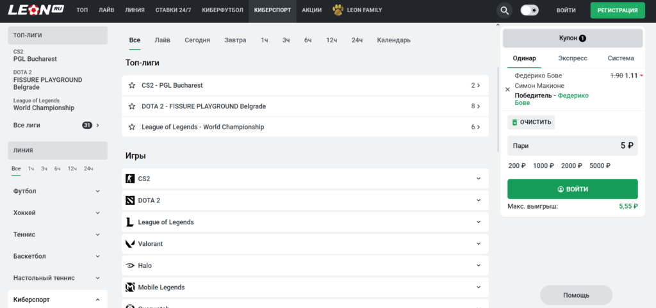Favorite the DOTA 2 FISSURE PLAYGROUND league
Image resolution: width=656 pixels, height=308 pixels.
132,106
